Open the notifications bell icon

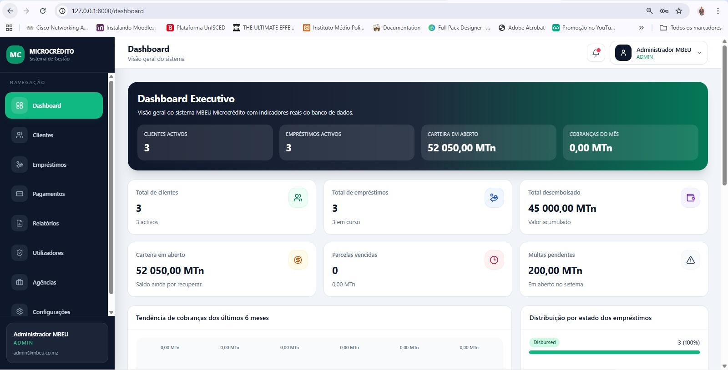tap(596, 53)
